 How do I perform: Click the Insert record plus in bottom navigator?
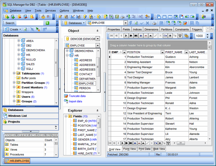point(135,143)
